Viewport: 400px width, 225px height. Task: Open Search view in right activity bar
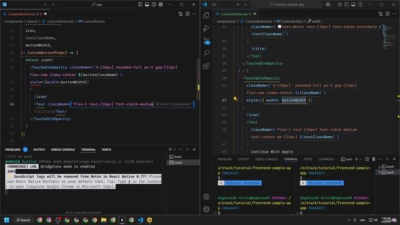(206, 53)
